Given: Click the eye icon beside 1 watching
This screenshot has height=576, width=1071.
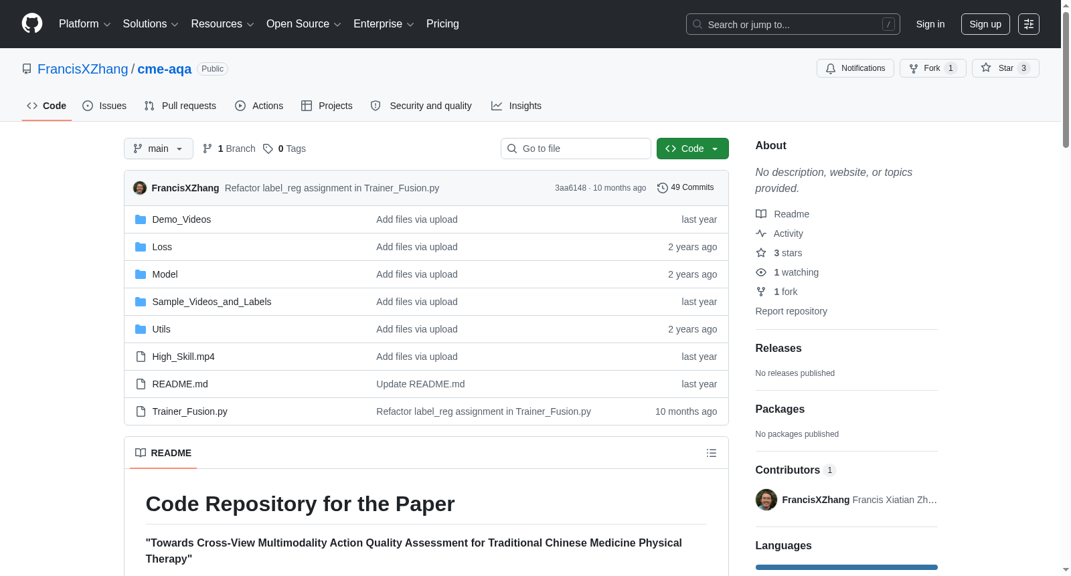Looking at the screenshot, I should 761,272.
